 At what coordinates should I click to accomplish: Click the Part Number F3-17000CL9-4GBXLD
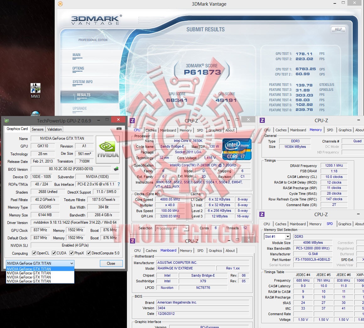click(312, 259)
